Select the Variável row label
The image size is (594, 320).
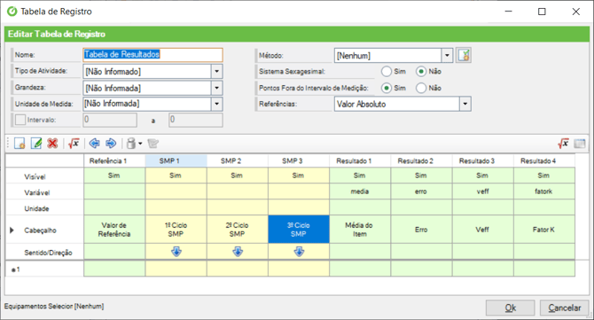click(x=37, y=192)
